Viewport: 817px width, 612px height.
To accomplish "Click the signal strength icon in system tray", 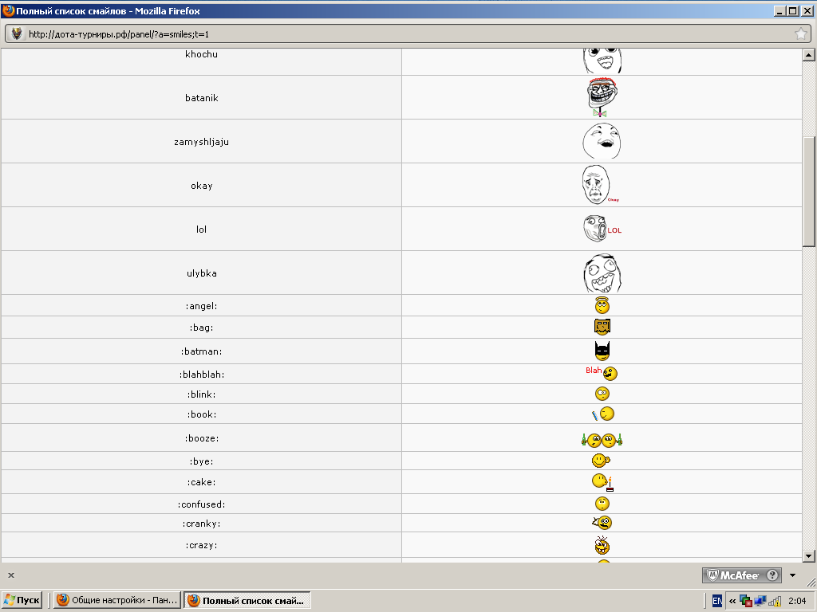I will [774, 601].
